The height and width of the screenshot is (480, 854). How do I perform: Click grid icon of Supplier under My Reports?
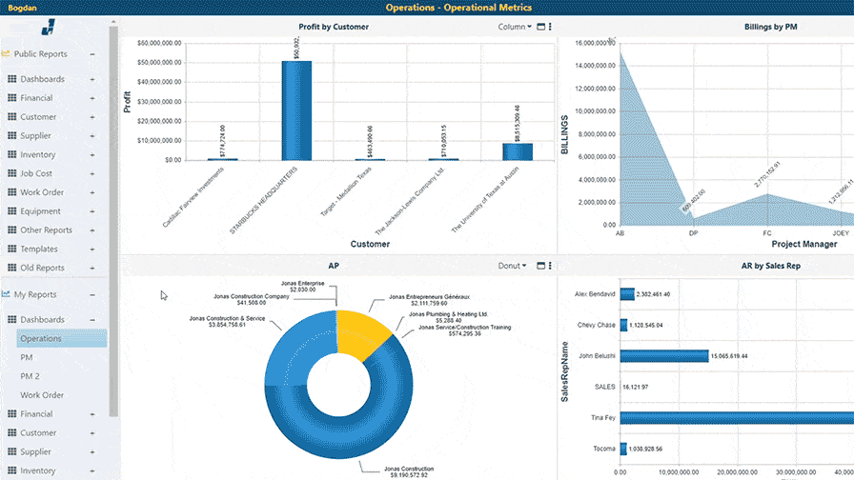tap(12, 451)
